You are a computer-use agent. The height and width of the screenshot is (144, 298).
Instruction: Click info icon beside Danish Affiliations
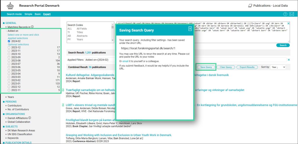pyautogui.click(x=30, y=118)
